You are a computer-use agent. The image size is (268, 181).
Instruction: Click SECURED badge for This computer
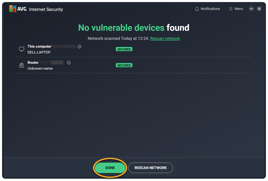pyautogui.click(x=124, y=49)
